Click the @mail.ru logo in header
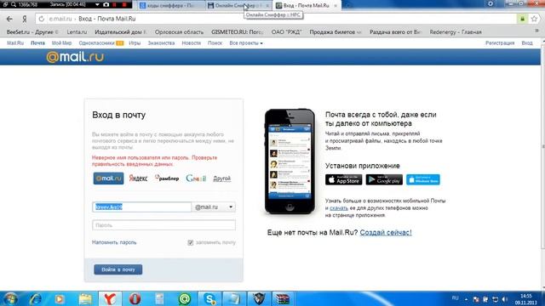545x306 pixels. [x=75, y=57]
